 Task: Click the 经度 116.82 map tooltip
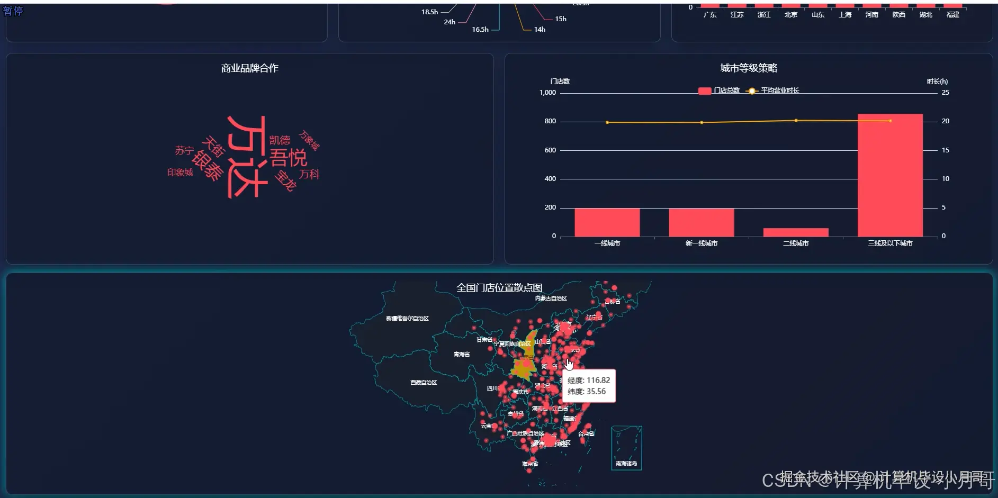point(589,386)
